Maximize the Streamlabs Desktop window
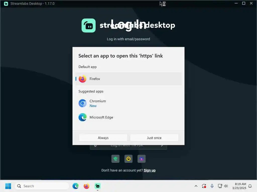The image size is (257, 192). pos(244,3)
